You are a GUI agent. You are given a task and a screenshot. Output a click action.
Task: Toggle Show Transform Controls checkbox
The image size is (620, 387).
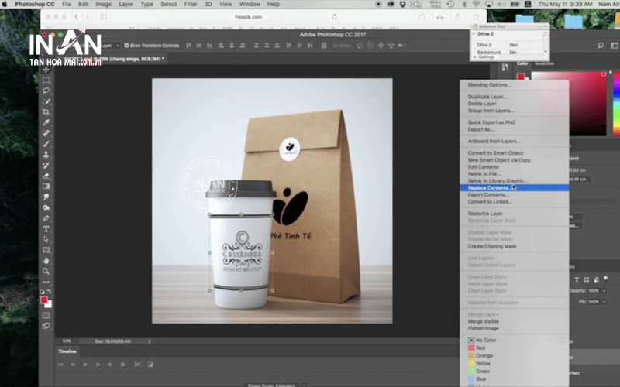pyautogui.click(x=126, y=46)
